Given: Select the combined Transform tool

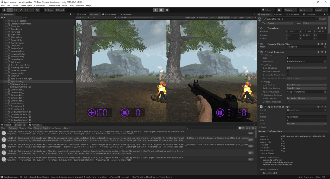Looking at the screenshot, I should pos(32,10).
